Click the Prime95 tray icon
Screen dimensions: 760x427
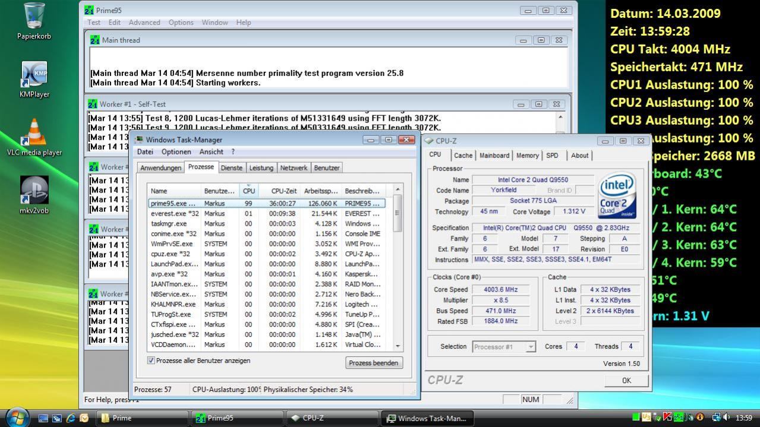pos(678,417)
